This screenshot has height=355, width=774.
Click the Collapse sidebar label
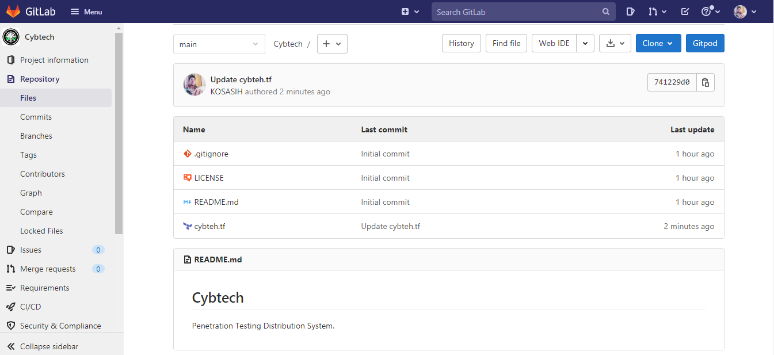(x=49, y=346)
